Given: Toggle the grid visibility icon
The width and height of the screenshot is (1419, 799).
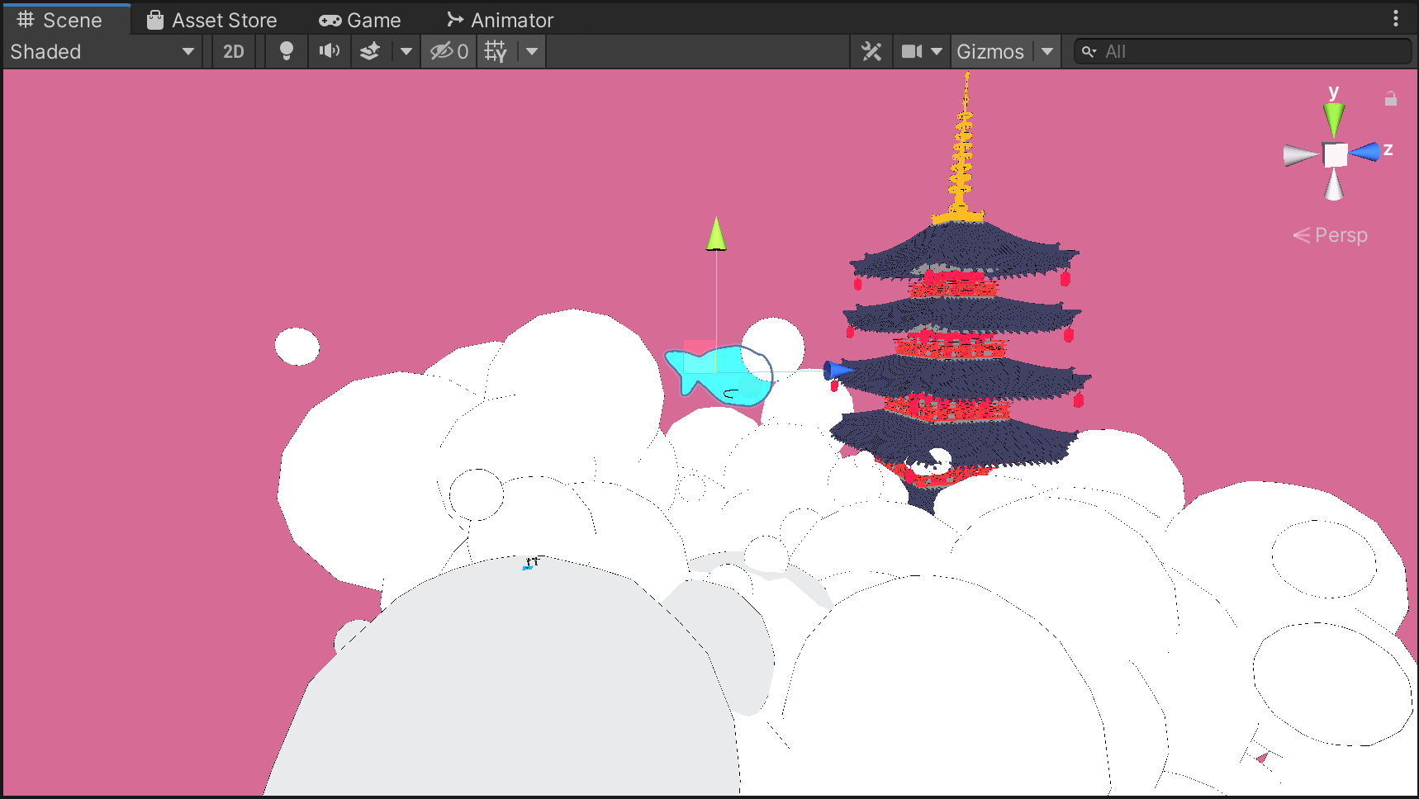Looking at the screenshot, I should coord(496,51).
